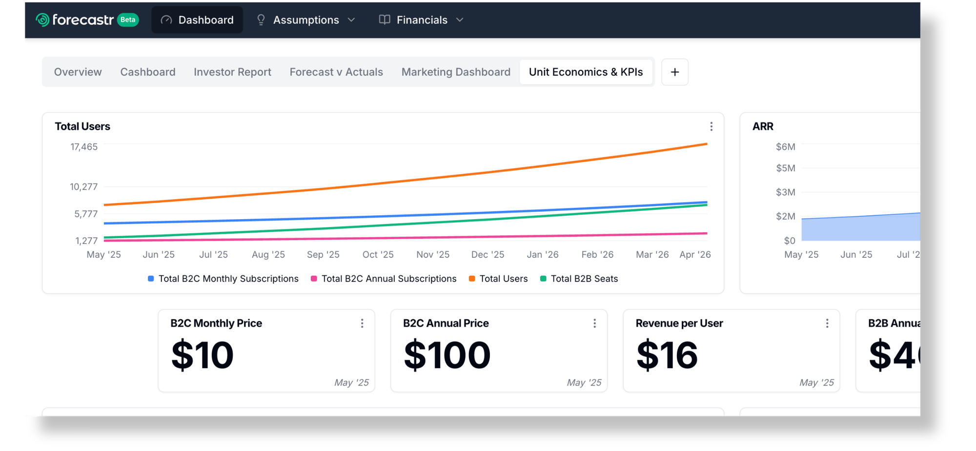Click the ARR chart title
Image resolution: width=976 pixels, height=451 pixels.
pos(763,126)
